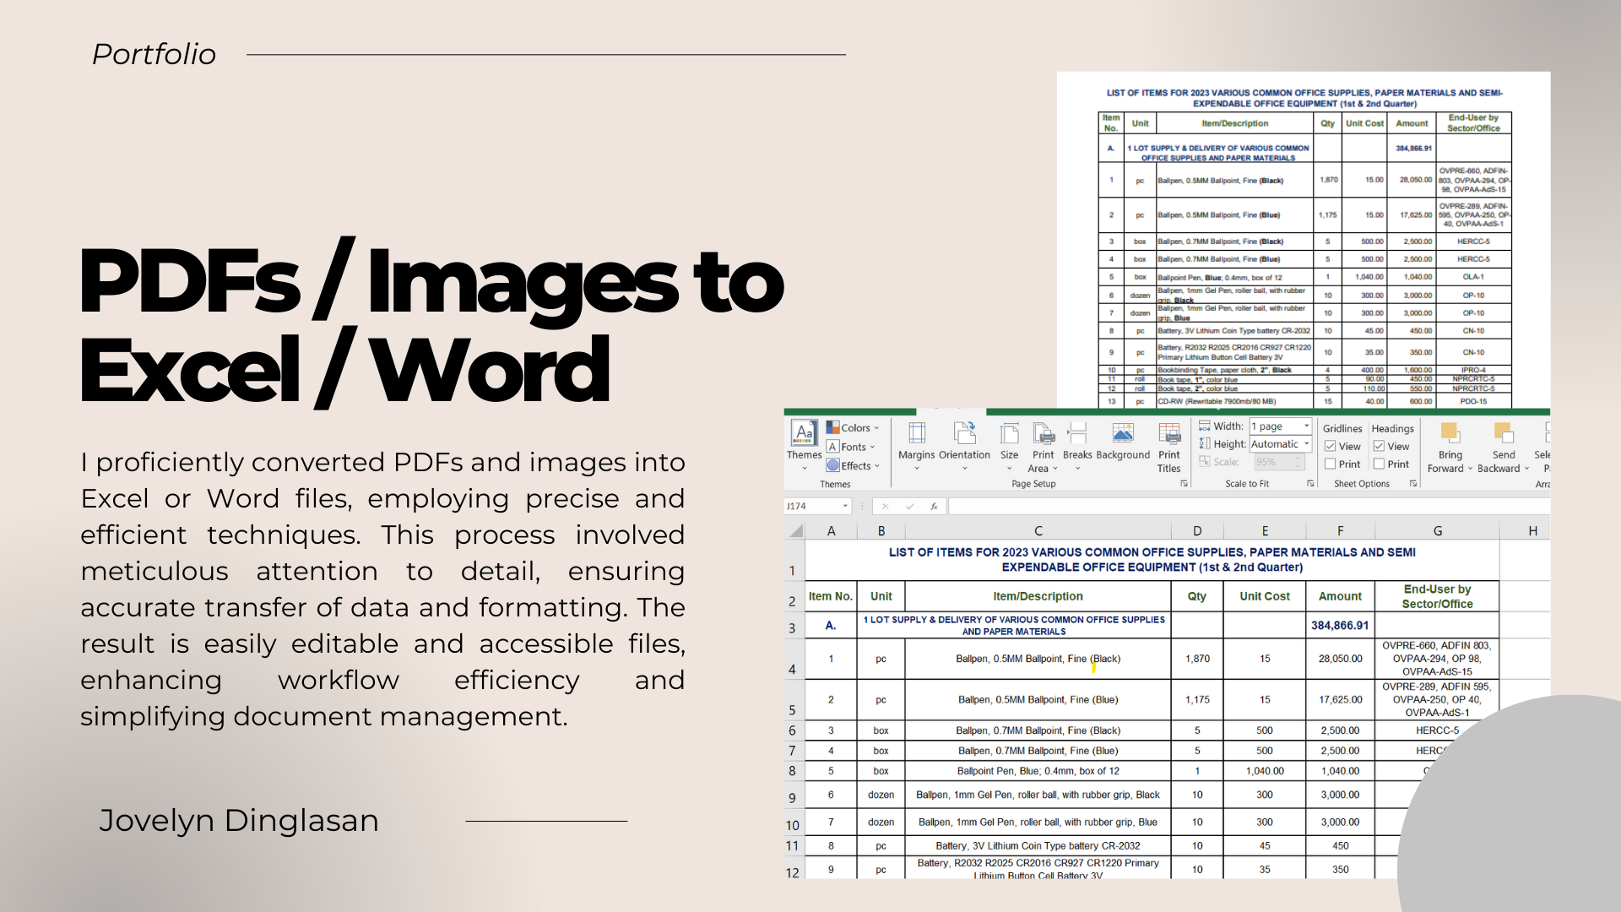Screen dimensions: 1621x912
Task: Select column C header
Action: tap(1038, 531)
